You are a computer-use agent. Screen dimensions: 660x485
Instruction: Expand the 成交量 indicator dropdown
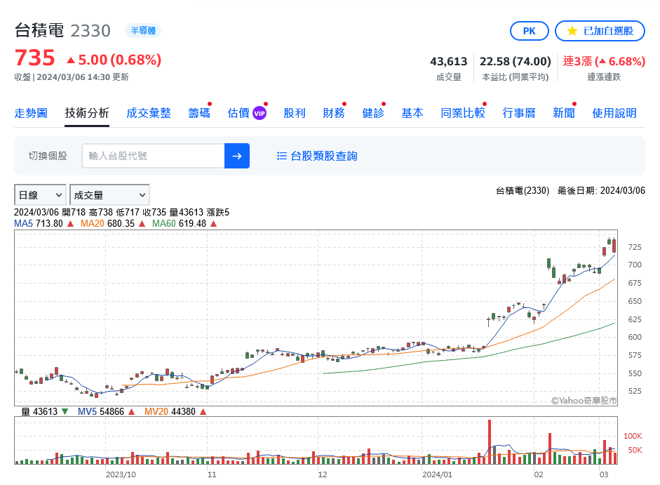pos(109,195)
